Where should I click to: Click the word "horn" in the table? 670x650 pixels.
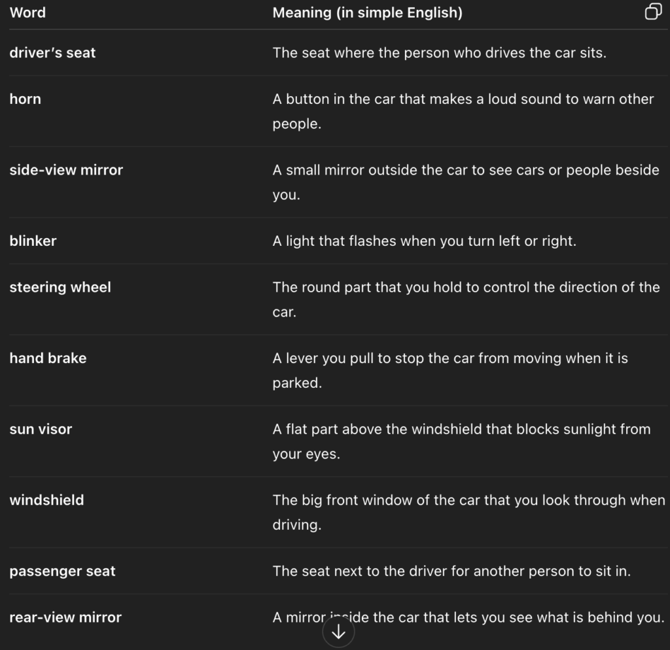coord(25,99)
